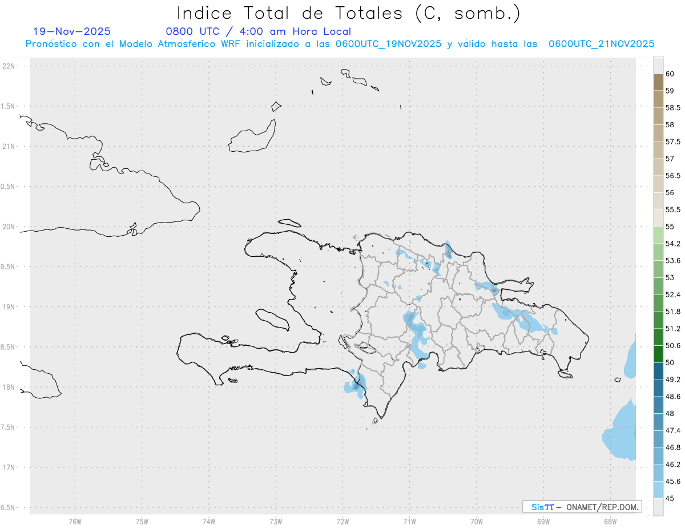Click the colorbar label '54.2'
The height and width of the screenshot is (529, 685).
pyautogui.click(x=673, y=244)
